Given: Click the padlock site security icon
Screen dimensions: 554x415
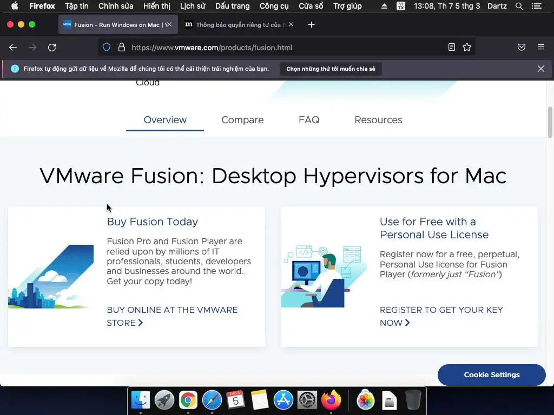Looking at the screenshot, I should 122,48.
